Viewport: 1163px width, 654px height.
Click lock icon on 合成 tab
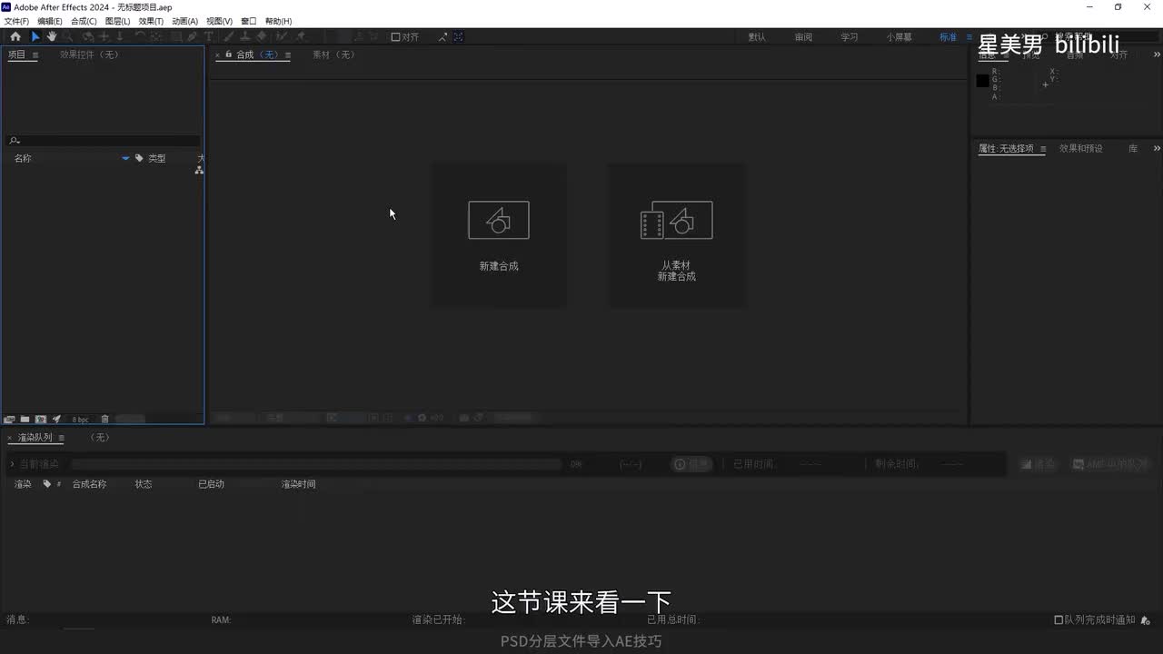click(229, 54)
